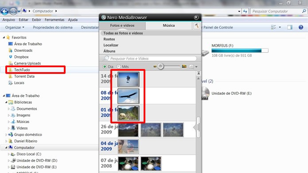Click the small thumbnail size icon
The image size is (308, 173).
tap(155, 66)
